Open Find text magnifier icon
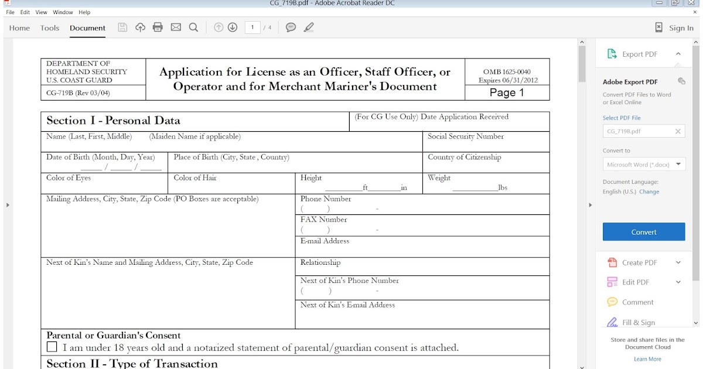 [x=193, y=28]
